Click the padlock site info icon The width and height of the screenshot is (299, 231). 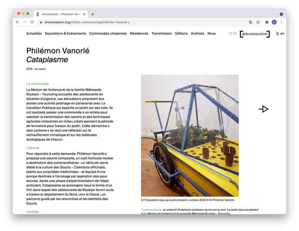click(41, 22)
